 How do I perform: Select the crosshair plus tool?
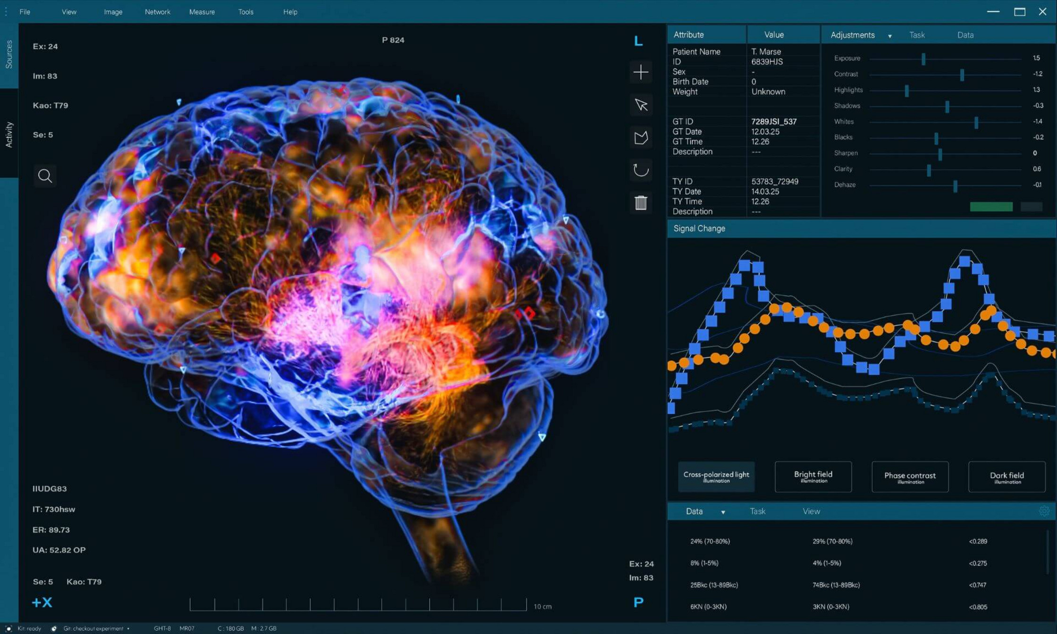(x=641, y=72)
